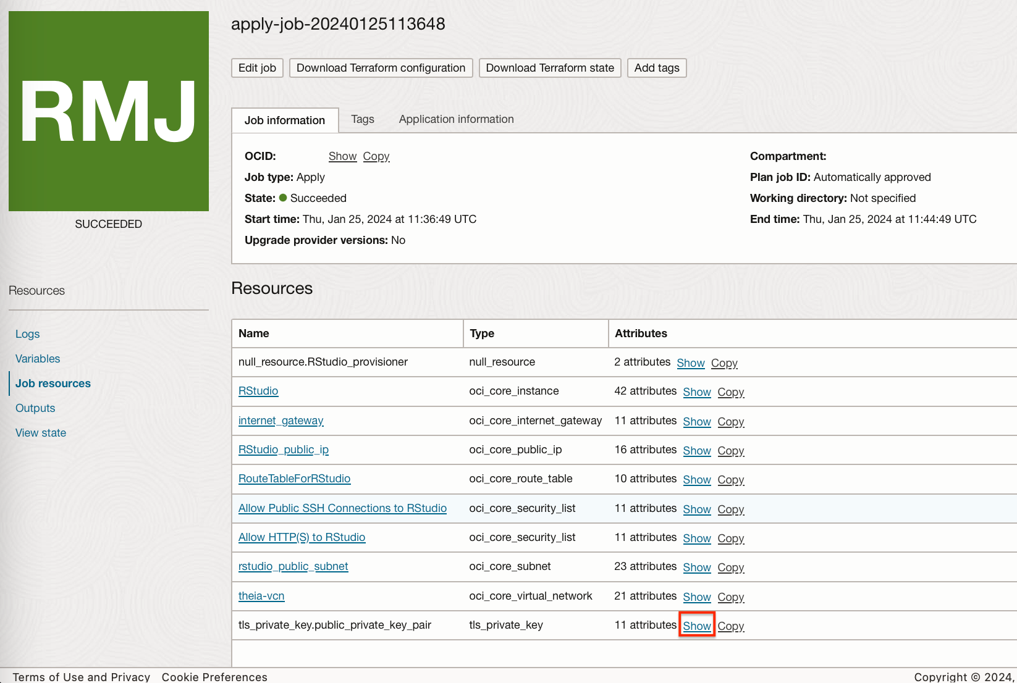Open the theia-vcn resource link
This screenshot has width=1017, height=683.
pyautogui.click(x=261, y=596)
